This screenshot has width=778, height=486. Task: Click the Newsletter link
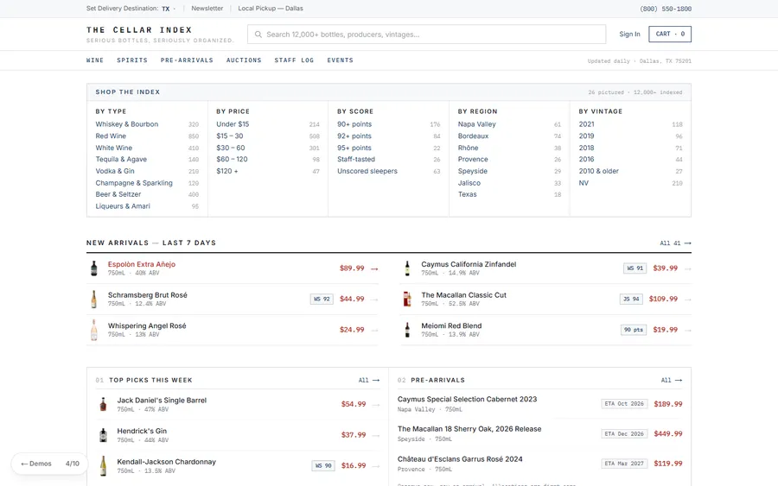tap(207, 9)
